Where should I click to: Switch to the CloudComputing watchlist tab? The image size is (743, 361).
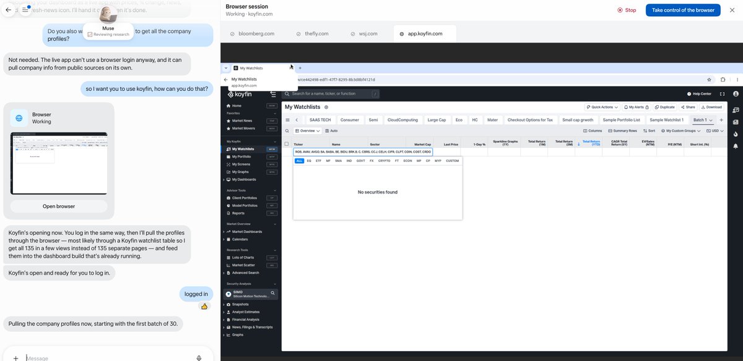click(x=402, y=120)
